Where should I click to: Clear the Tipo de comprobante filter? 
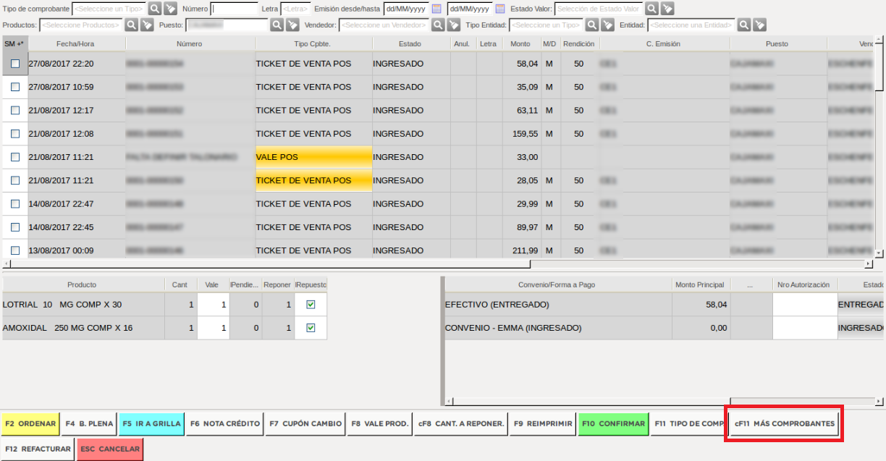point(169,9)
